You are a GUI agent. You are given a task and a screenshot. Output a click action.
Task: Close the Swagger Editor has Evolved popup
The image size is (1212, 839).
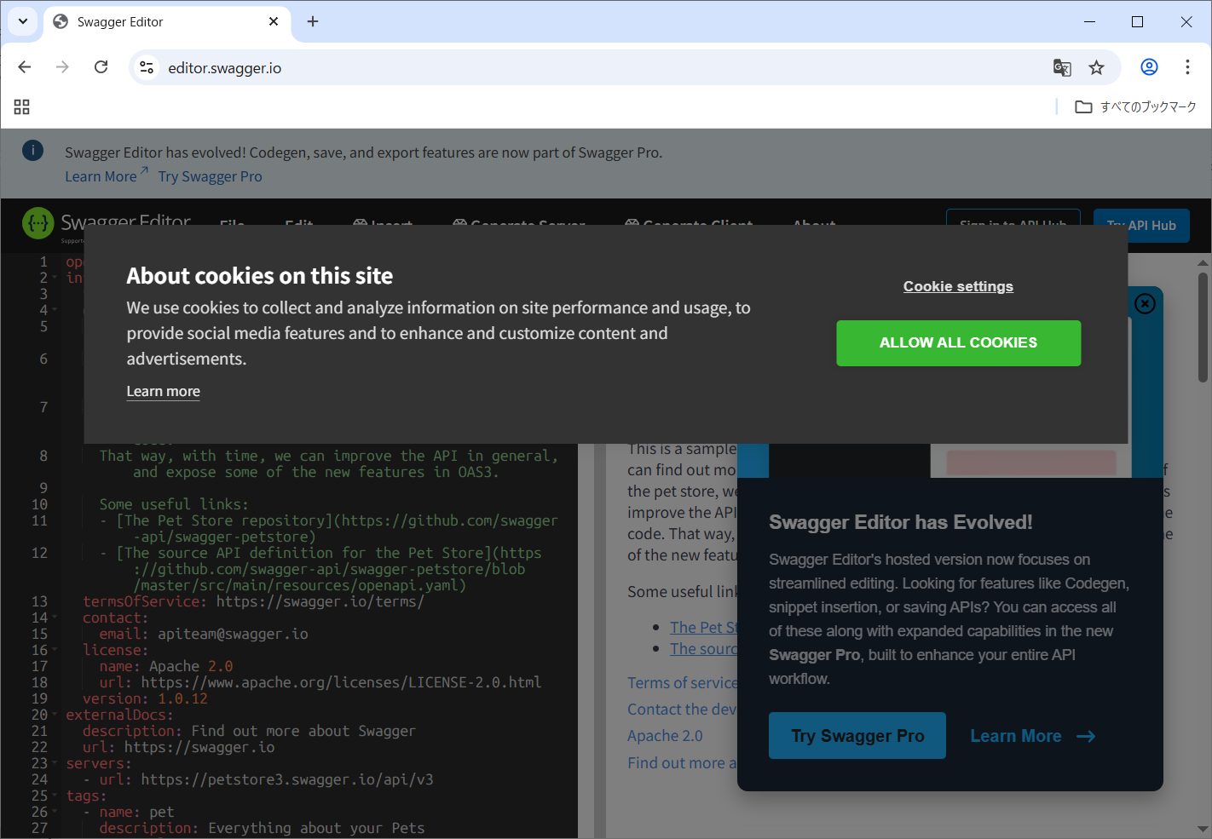(x=1145, y=303)
